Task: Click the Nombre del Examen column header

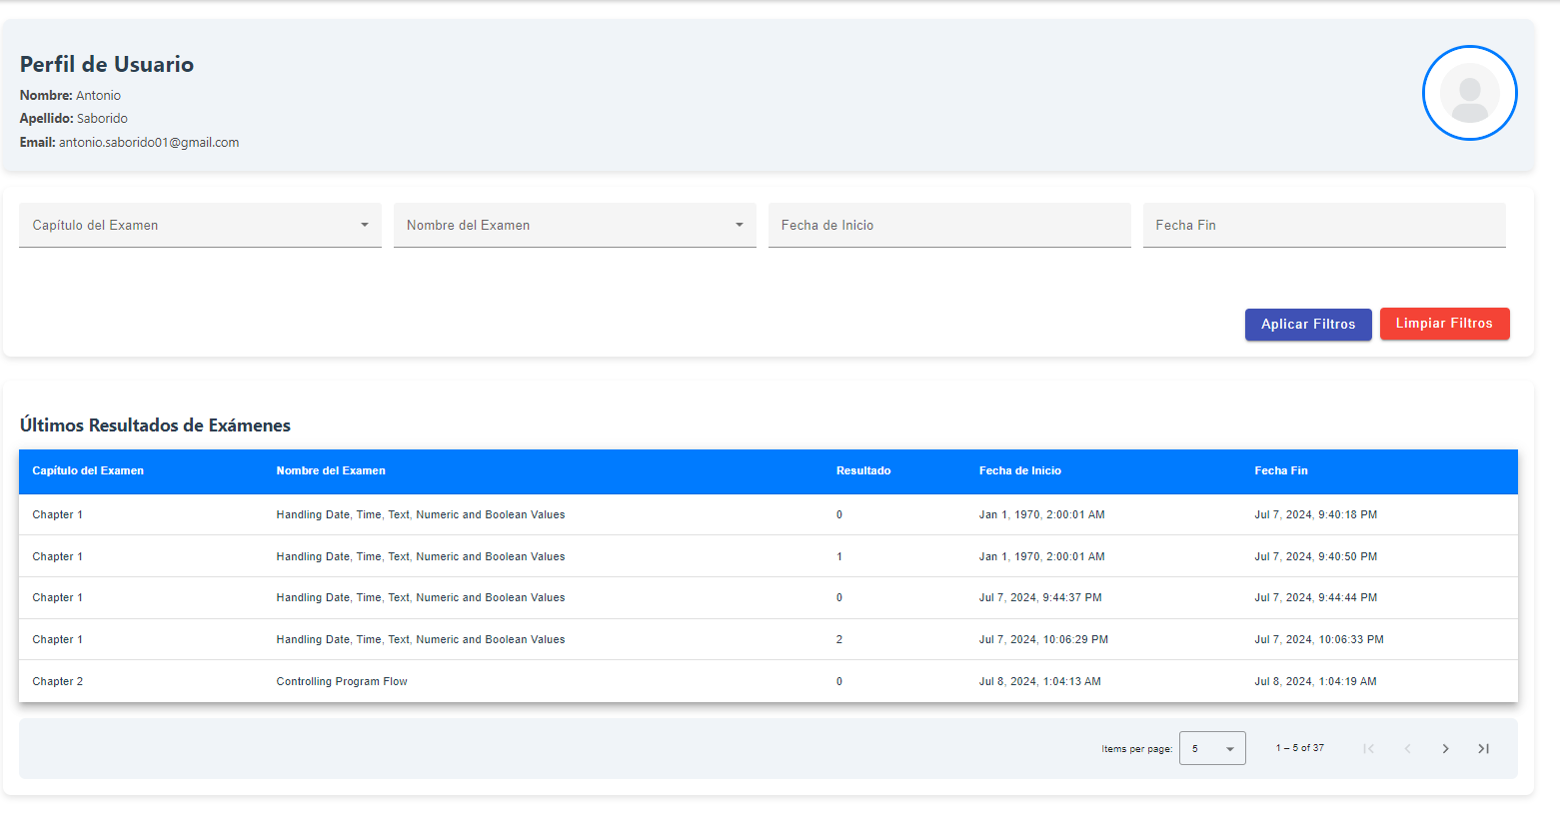Action: pyautogui.click(x=331, y=470)
